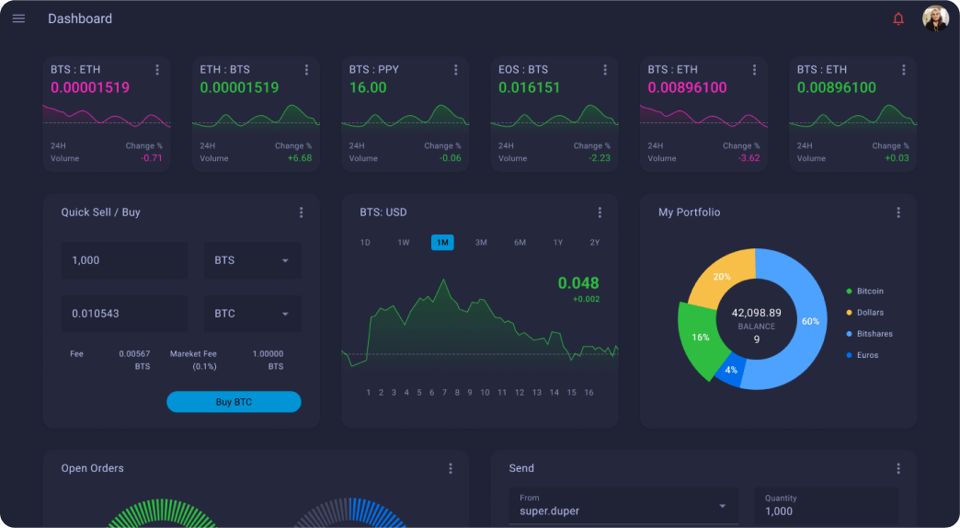Edit the Quantity field in Send panel
The width and height of the screenshot is (960, 528).
[x=827, y=505]
